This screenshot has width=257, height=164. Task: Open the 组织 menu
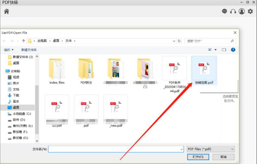pyautogui.click(x=9, y=50)
